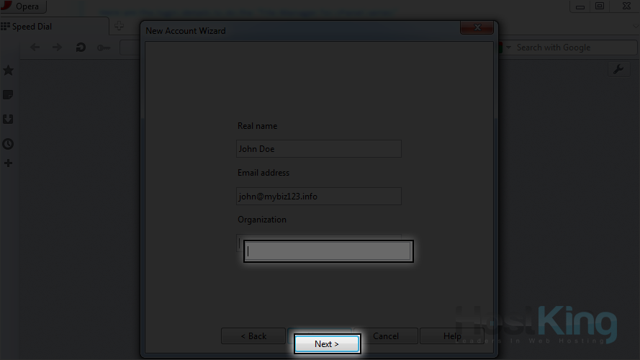Go back using browser back arrow
The height and width of the screenshot is (360, 640).
35,48
